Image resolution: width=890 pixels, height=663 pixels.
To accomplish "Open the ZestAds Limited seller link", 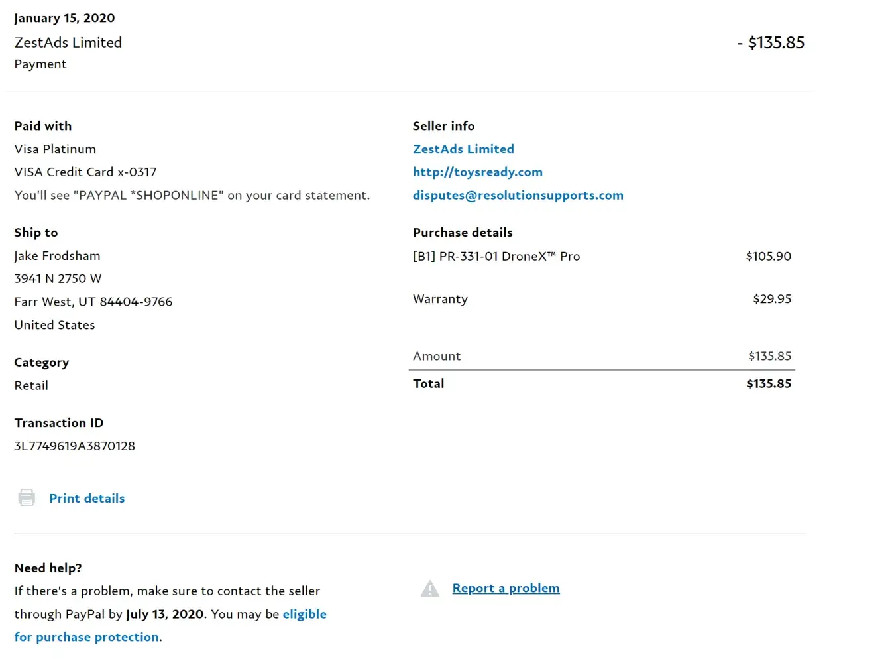I will coord(463,149).
